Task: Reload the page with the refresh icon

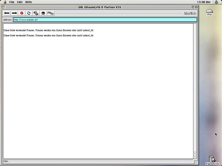Action: coord(29,13)
